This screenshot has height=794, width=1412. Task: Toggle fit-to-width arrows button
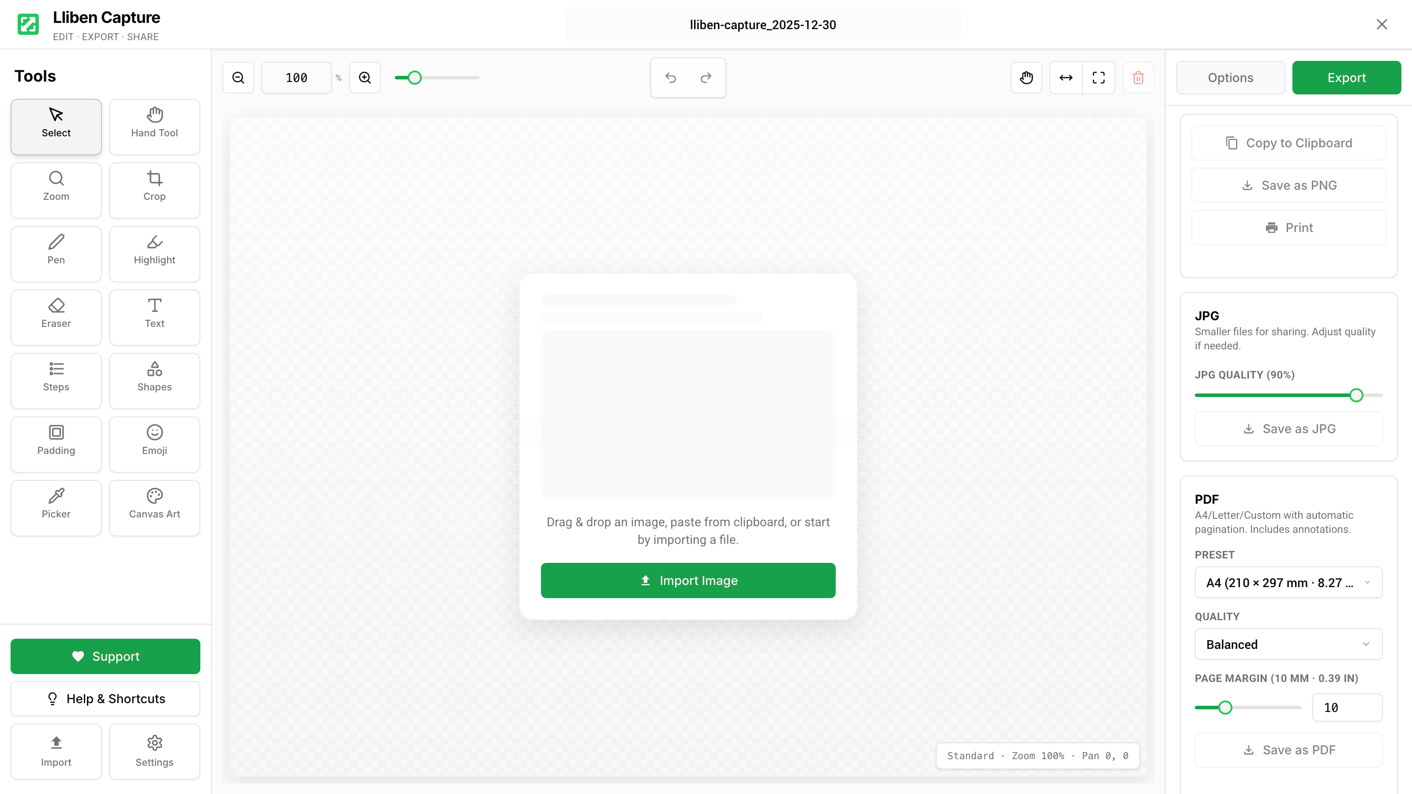pyautogui.click(x=1066, y=78)
